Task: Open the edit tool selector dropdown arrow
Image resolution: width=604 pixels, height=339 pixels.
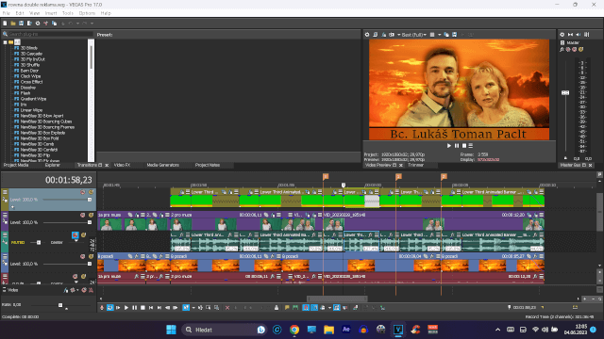Action: click(x=193, y=308)
